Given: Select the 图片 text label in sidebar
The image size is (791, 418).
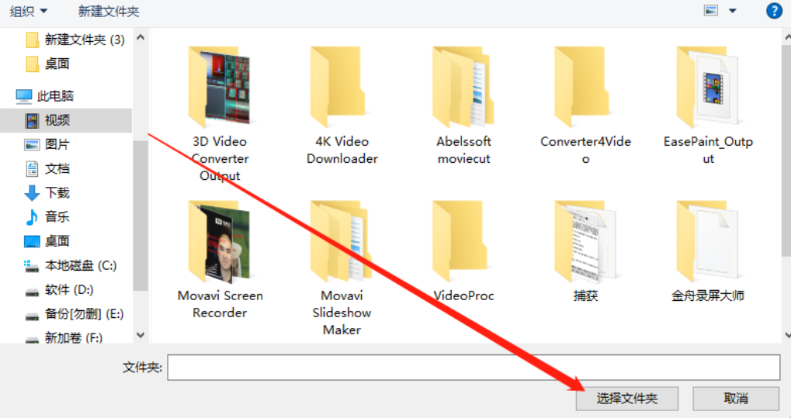Looking at the screenshot, I should pos(57,144).
